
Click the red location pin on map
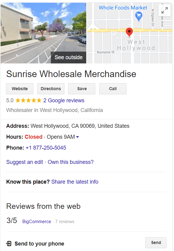(129, 32)
